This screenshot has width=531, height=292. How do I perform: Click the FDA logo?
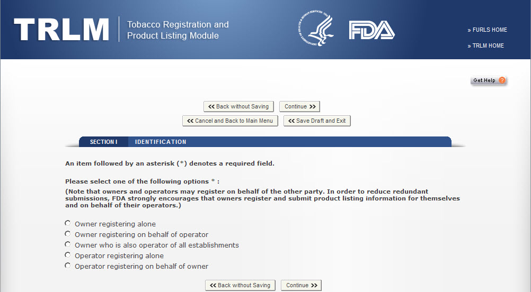pos(371,30)
